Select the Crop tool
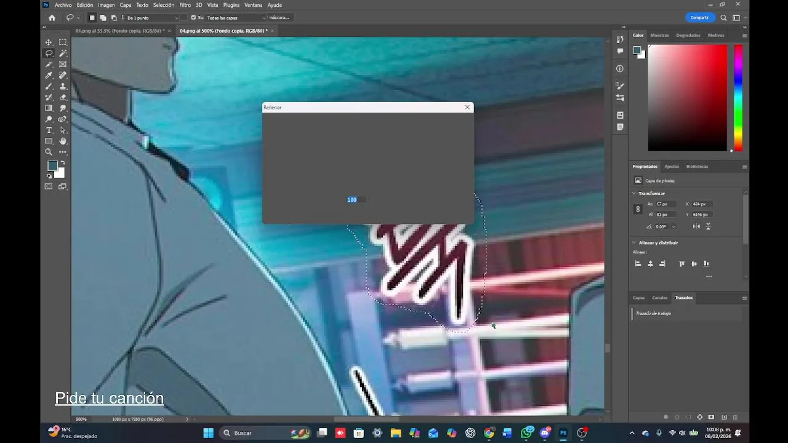 [x=49, y=64]
